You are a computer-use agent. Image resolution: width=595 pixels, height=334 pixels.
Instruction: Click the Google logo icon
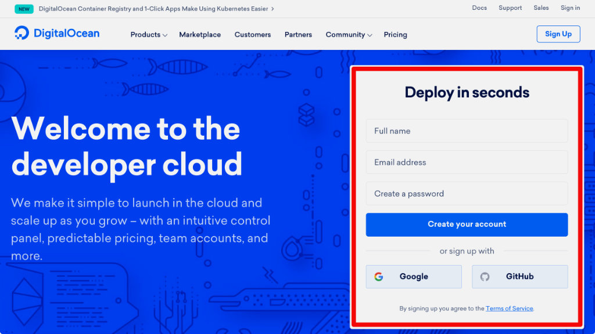coord(379,277)
